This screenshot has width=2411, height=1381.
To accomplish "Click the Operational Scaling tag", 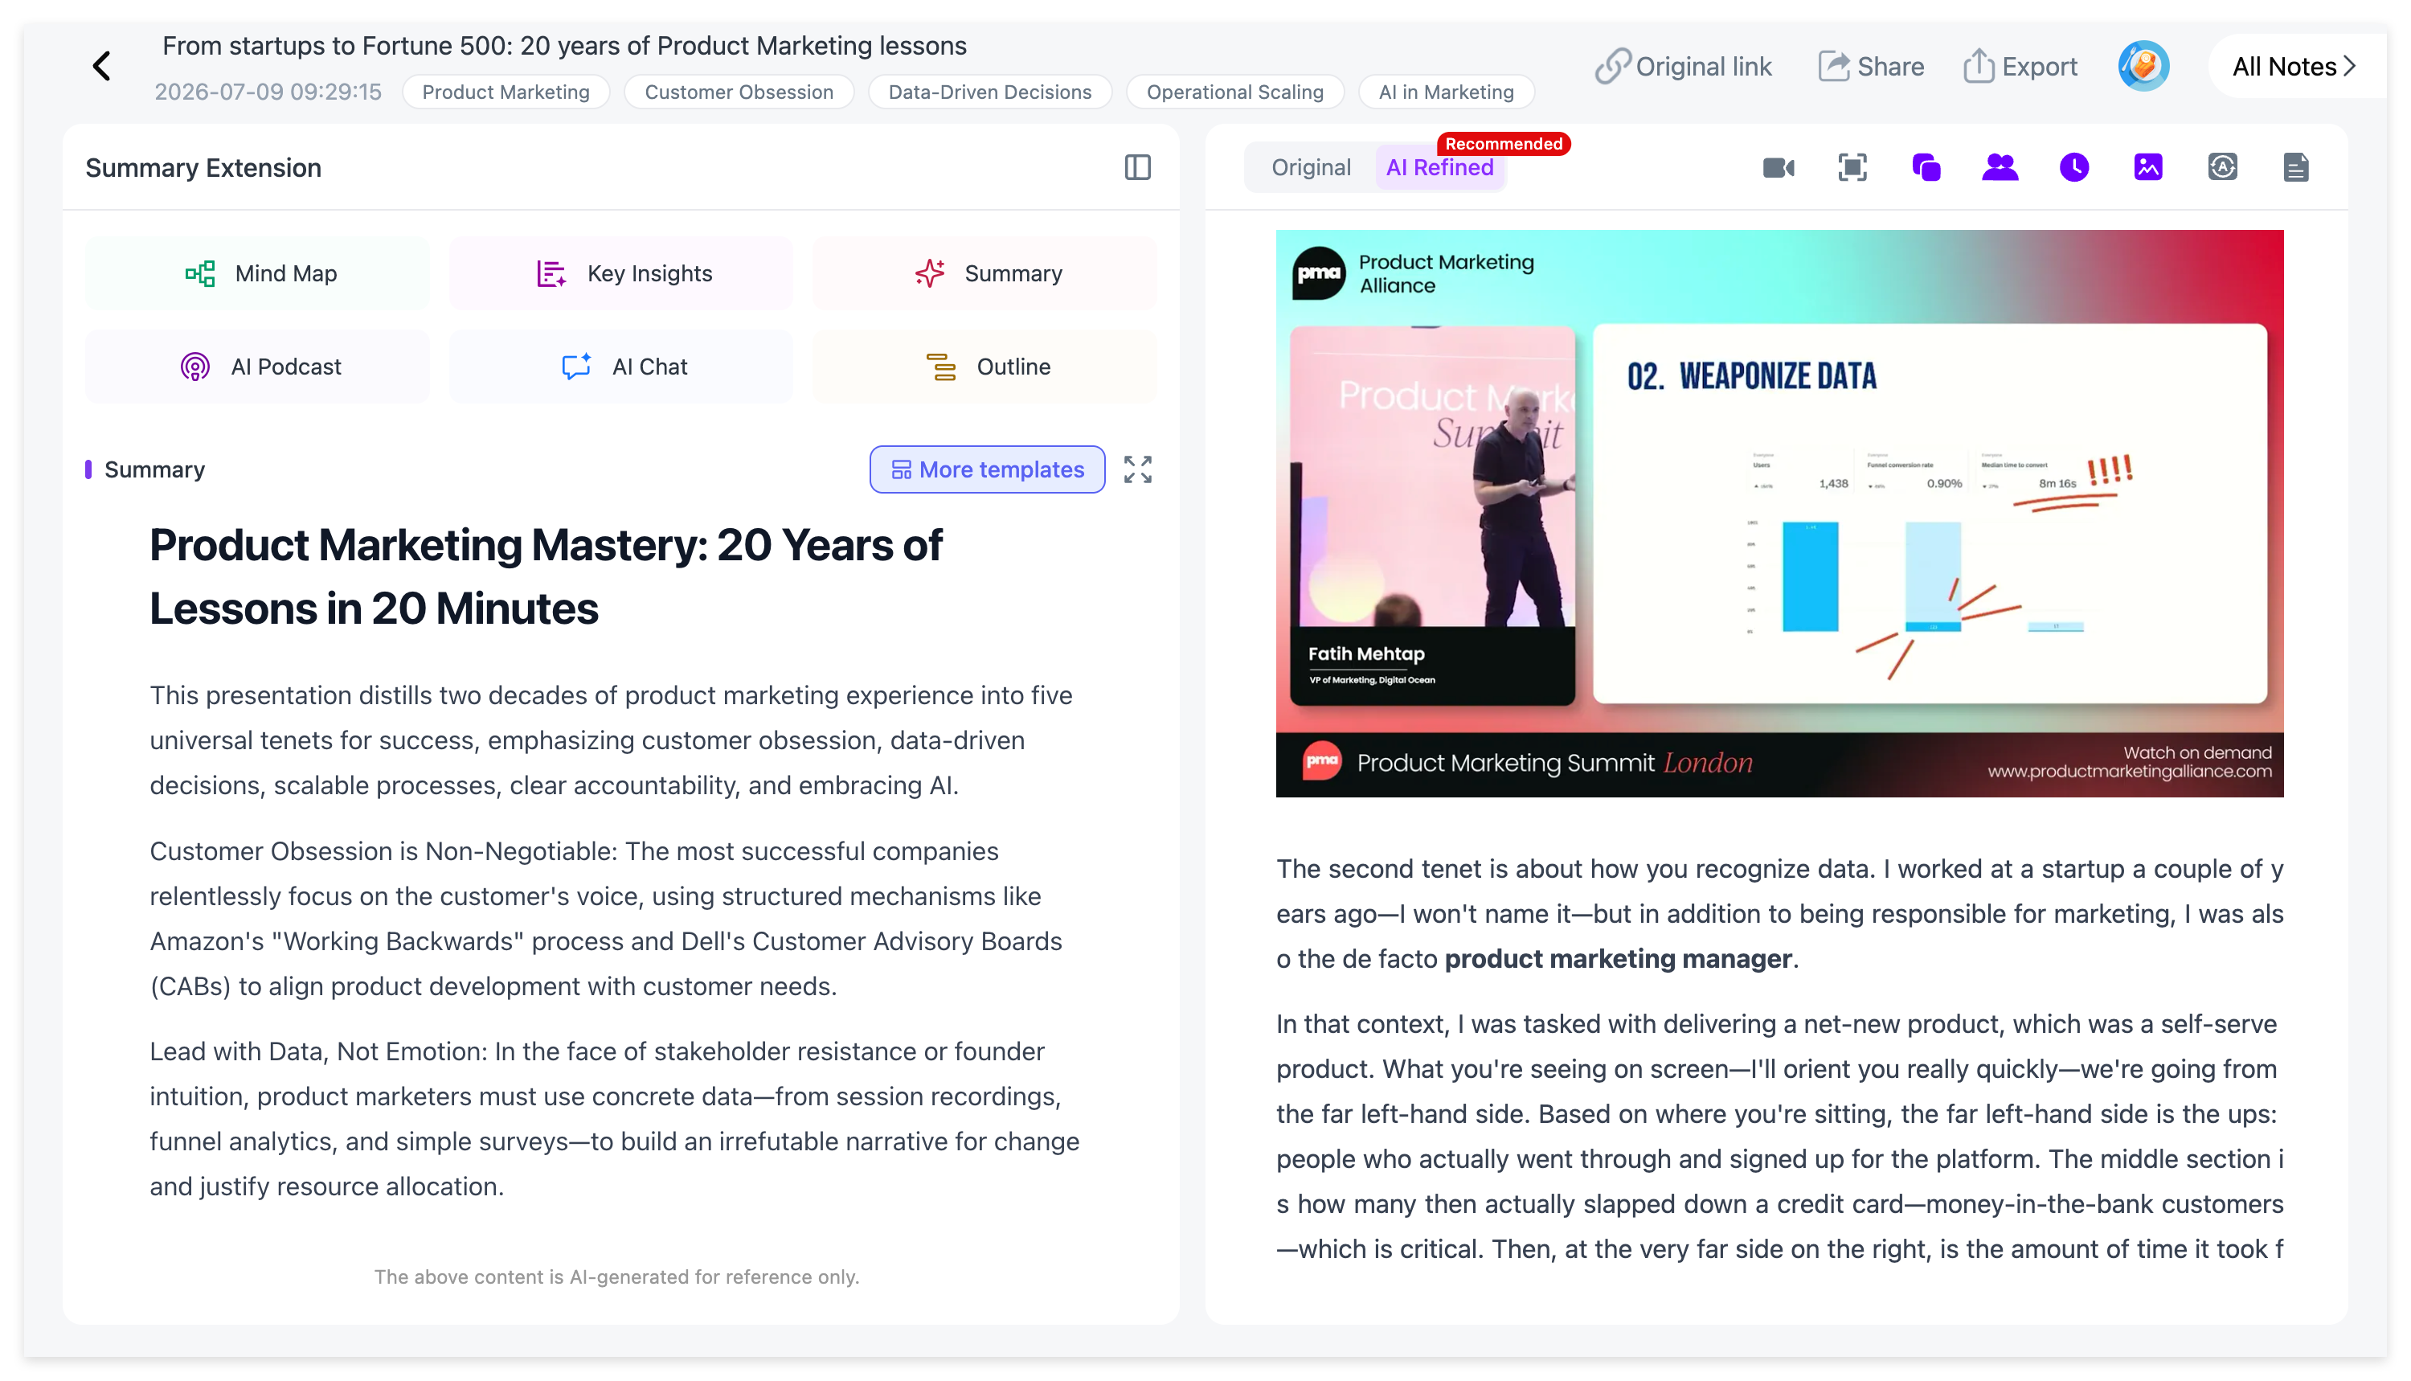I will (x=1234, y=92).
